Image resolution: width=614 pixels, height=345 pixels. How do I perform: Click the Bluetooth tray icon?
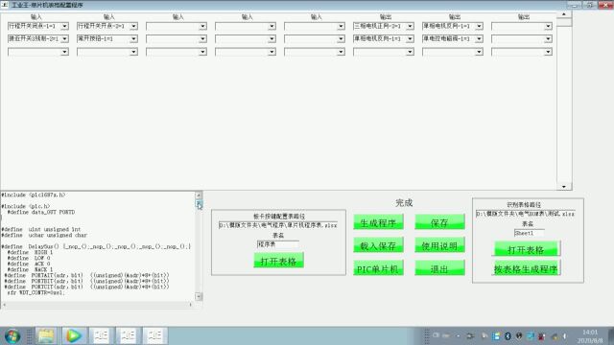[508, 336]
